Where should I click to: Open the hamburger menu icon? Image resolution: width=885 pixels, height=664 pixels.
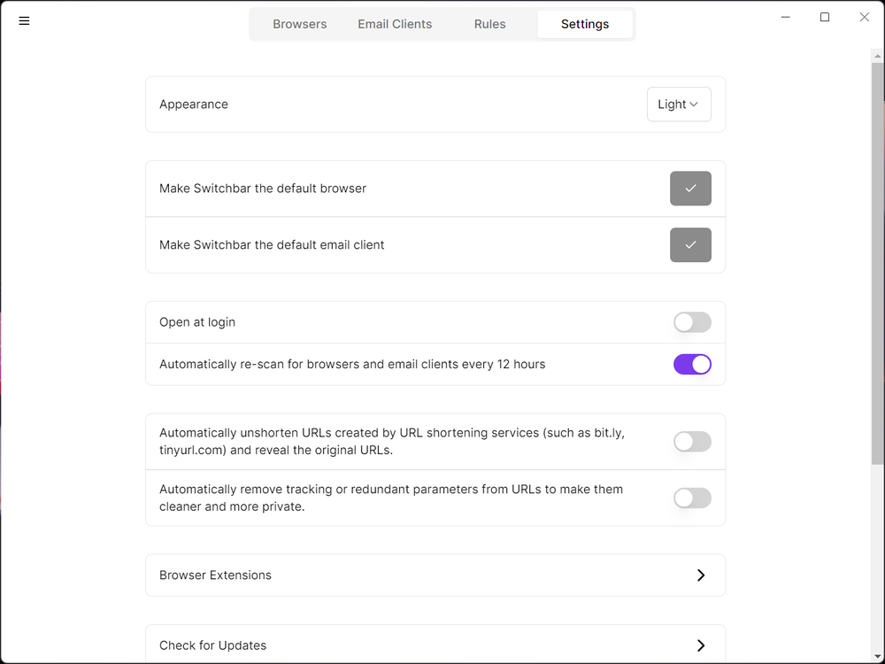[24, 21]
